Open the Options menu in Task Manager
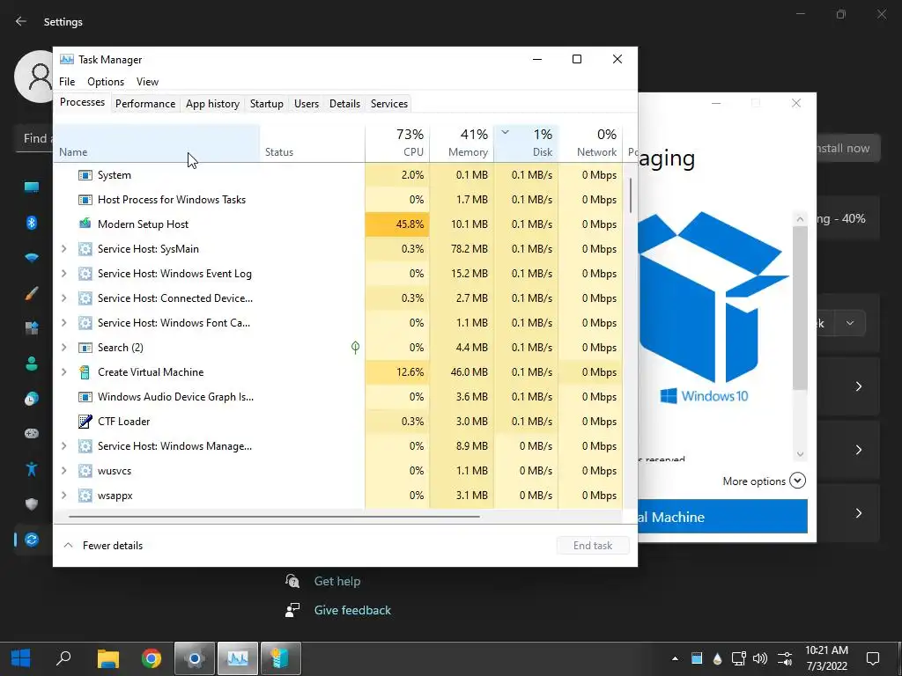Screen dimensions: 902x676 [106, 82]
